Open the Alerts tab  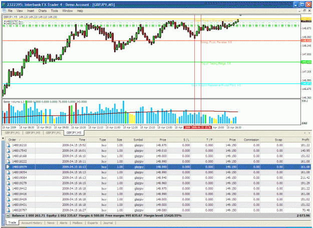tap(64, 223)
